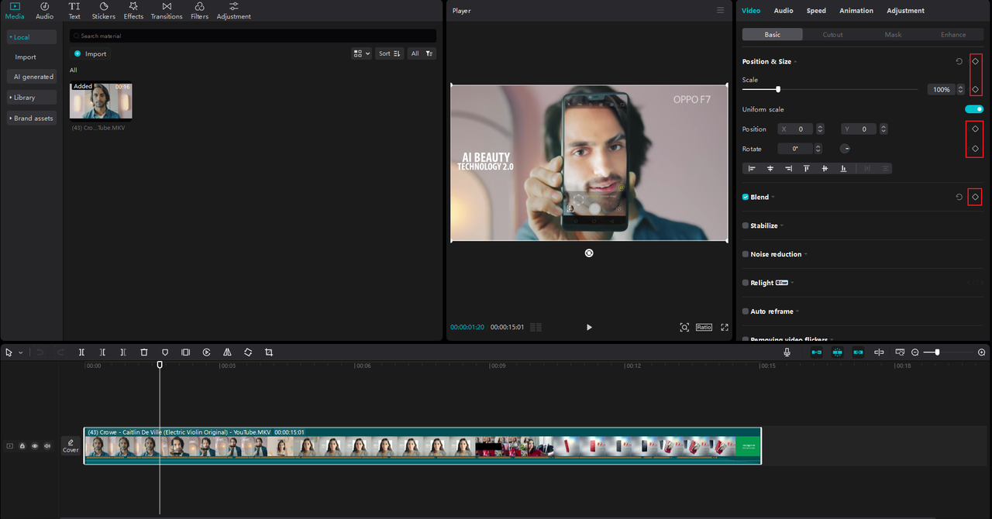Add a keyframe for Blend
The width and height of the screenshot is (992, 519).
tap(975, 198)
